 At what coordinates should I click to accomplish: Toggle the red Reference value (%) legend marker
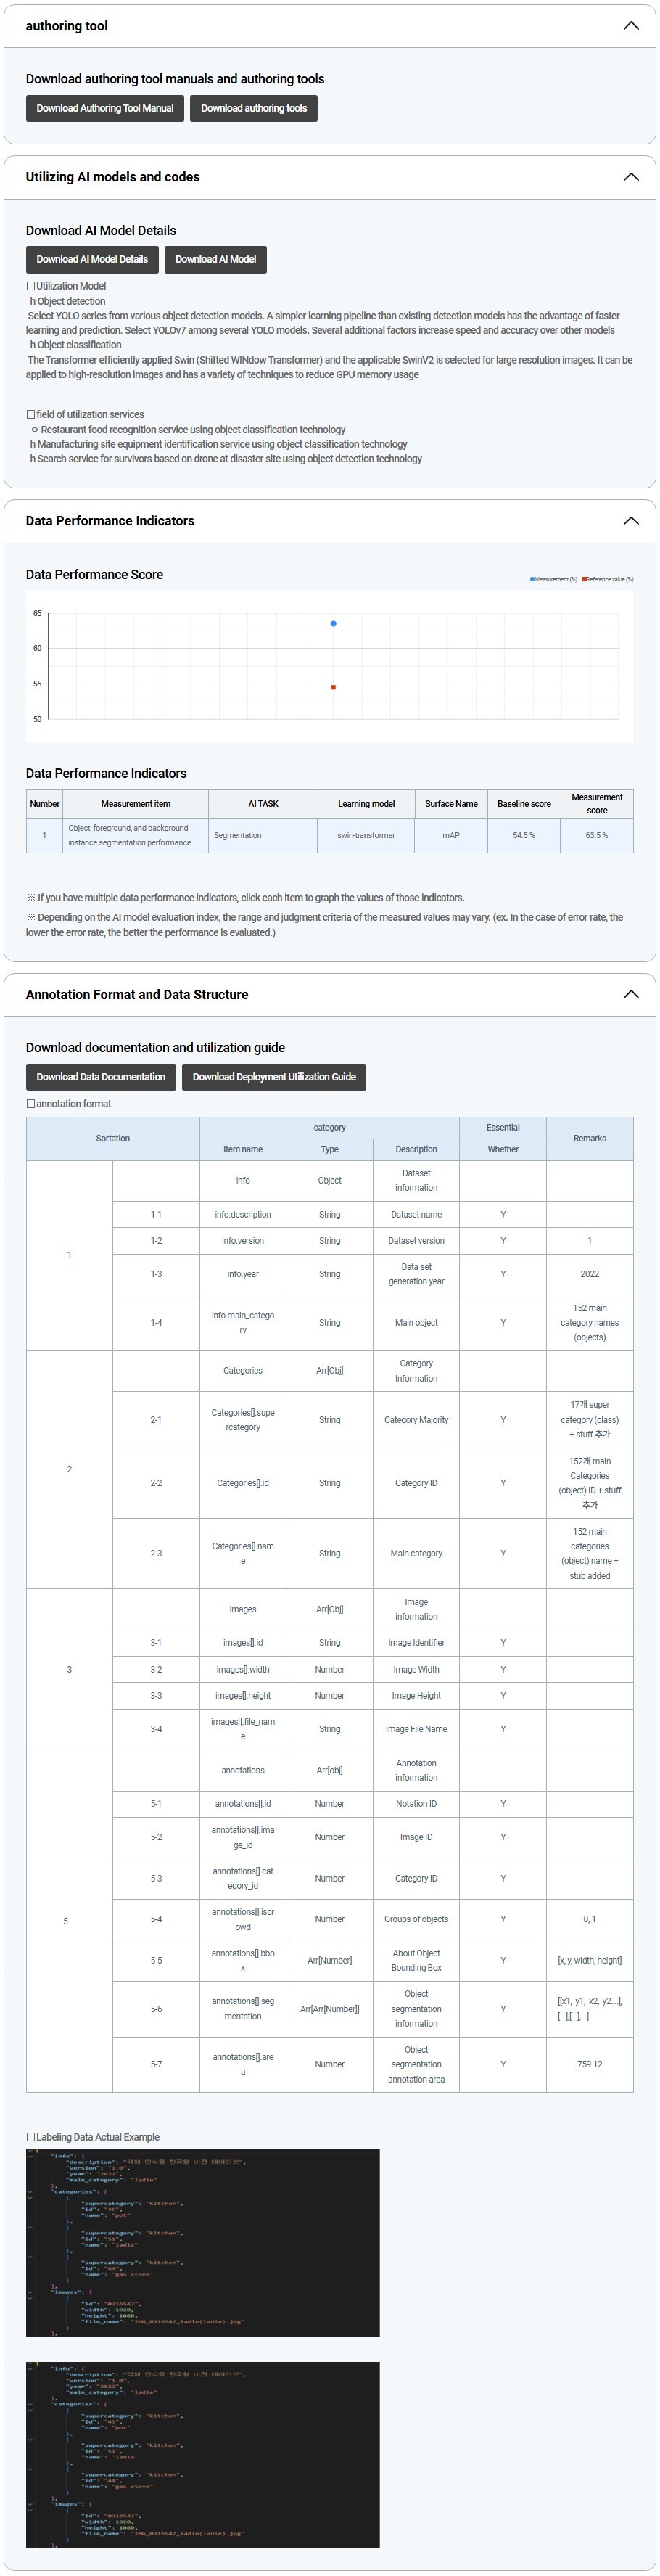(585, 579)
